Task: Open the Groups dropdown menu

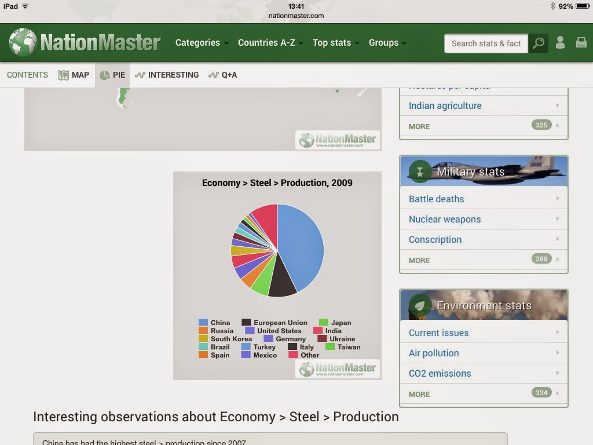Action: point(387,43)
